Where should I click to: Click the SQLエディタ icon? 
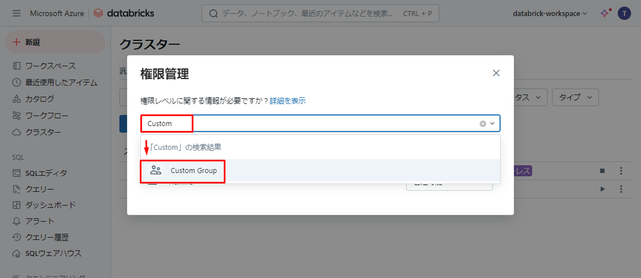[16, 173]
